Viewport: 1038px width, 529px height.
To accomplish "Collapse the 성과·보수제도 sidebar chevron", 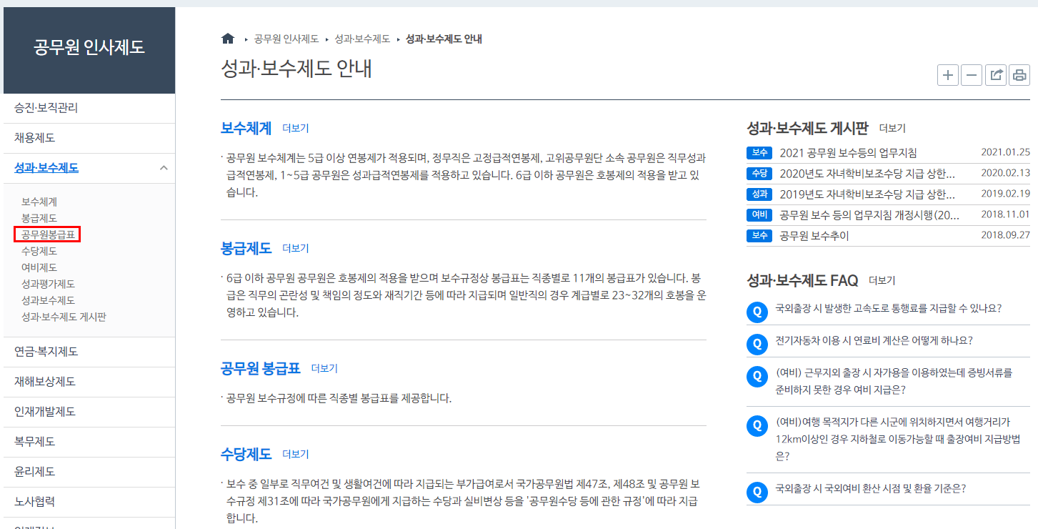I will (164, 168).
